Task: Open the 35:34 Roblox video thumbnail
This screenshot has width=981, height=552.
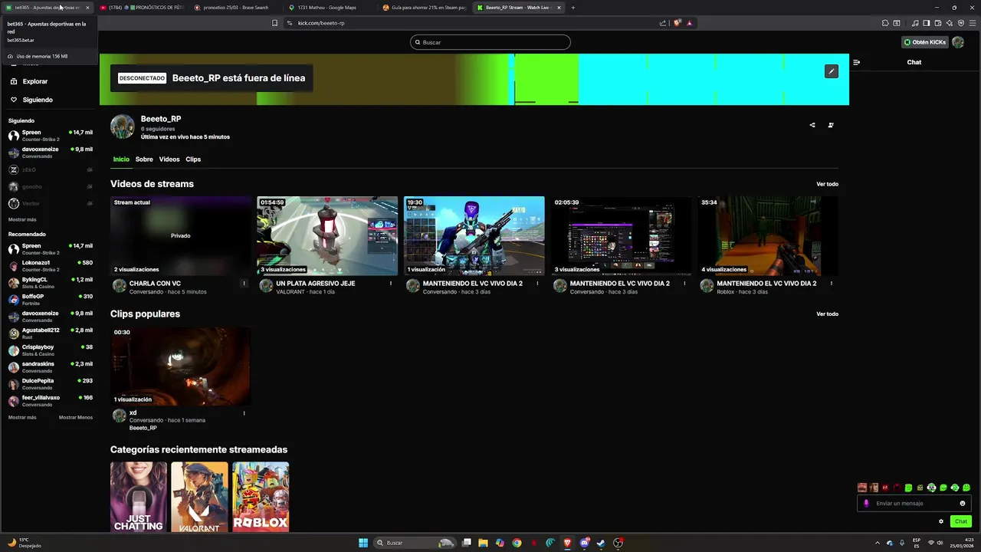Action: coord(769,236)
